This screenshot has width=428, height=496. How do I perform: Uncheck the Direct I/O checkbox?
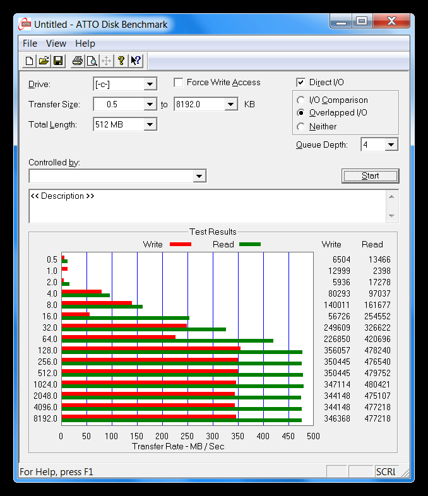301,83
